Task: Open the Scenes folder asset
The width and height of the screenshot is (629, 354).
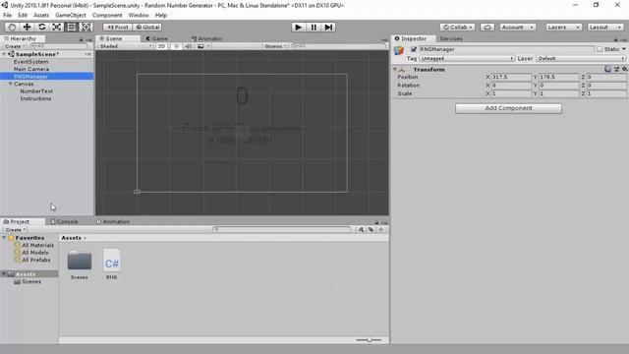Action: tap(80, 265)
